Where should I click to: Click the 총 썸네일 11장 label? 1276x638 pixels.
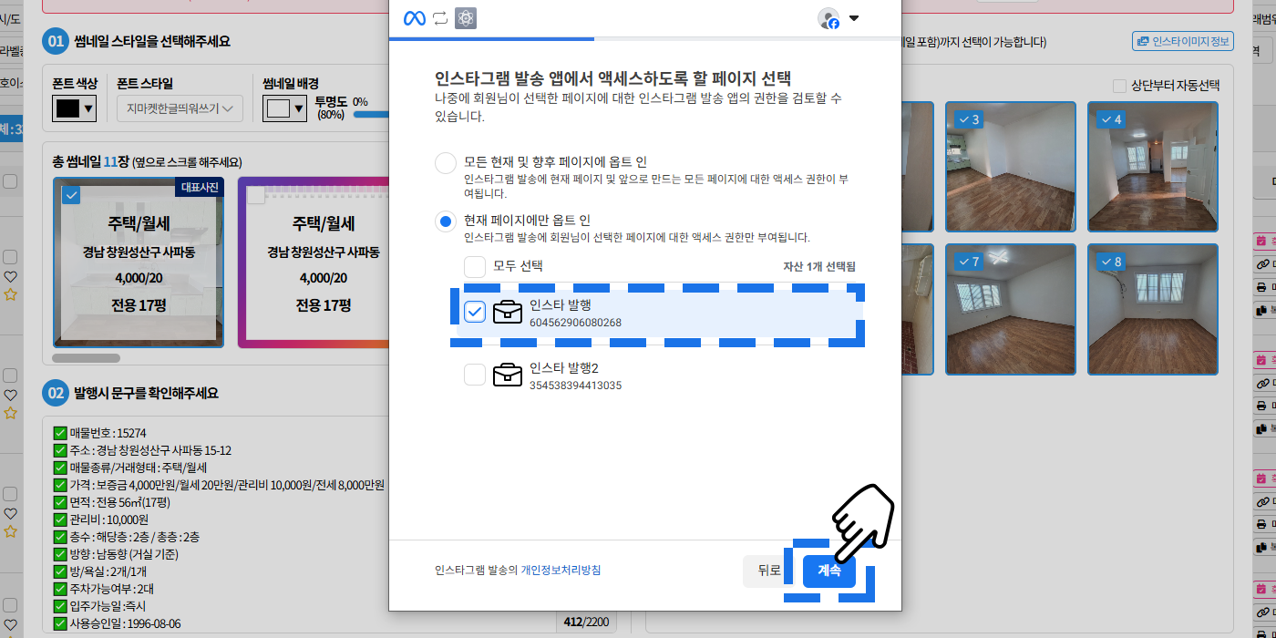[x=90, y=161]
